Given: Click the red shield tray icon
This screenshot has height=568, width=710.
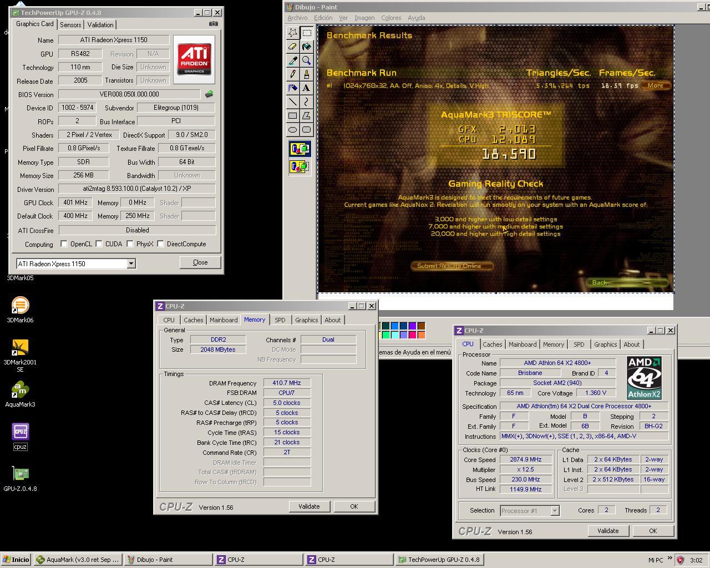Looking at the screenshot, I should 680,560.
